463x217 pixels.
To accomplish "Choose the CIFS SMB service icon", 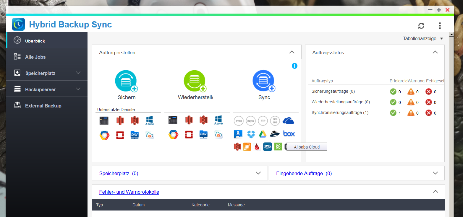I will pos(275,121).
